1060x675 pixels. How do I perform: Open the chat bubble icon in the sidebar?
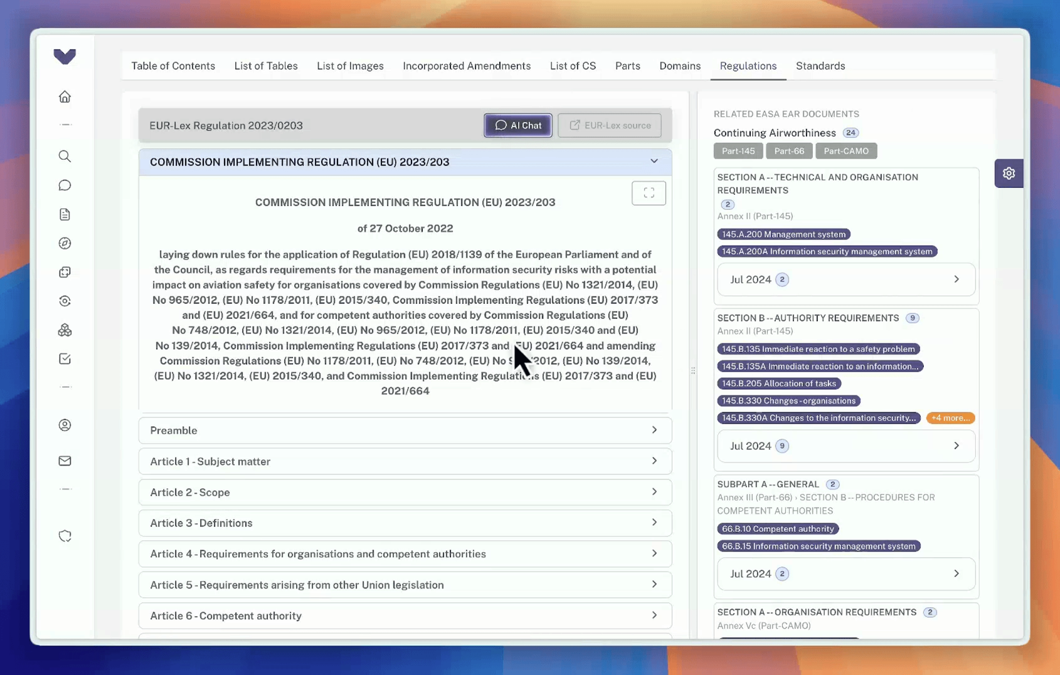click(65, 186)
